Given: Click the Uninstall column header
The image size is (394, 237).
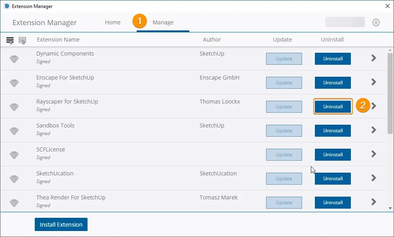Looking at the screenshot, I should point(332,40).
